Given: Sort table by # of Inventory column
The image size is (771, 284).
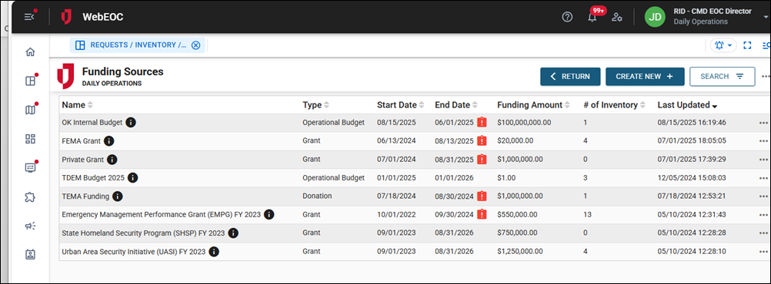Looking at the screenshot, I should point(614,105).
